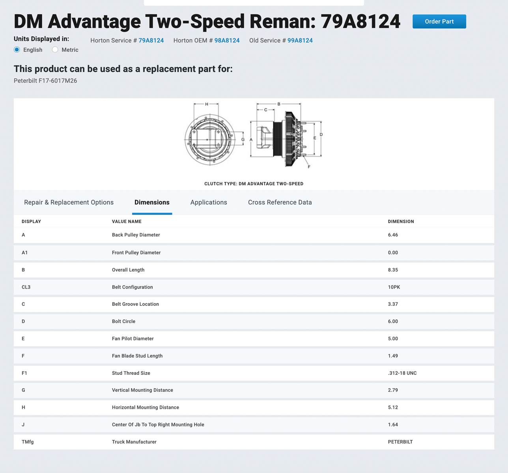Open Horton OEM number 98A8124 link
This screenshot has height=473, width=508.
227,40
